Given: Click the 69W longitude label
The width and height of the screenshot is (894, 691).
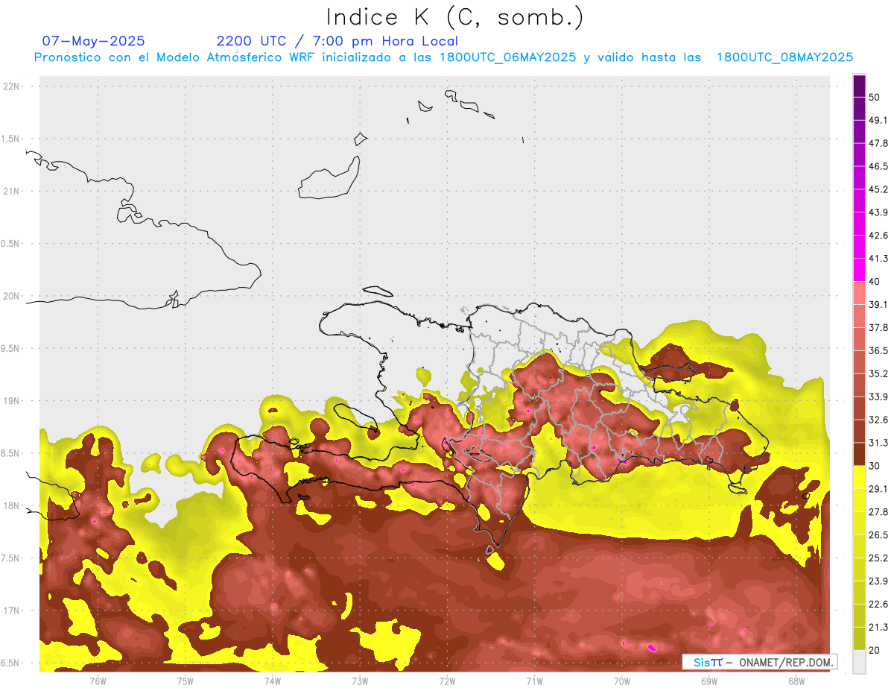Looking at the screenshot, I should click(x=709, y=681).
